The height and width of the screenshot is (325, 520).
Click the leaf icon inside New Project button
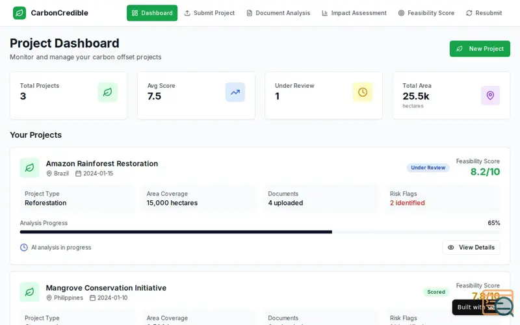tap(460, 49)
